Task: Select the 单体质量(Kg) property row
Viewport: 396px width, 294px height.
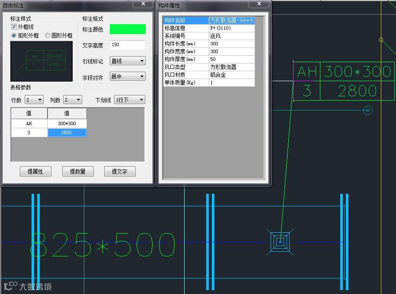Action: (x=209, y=83)
